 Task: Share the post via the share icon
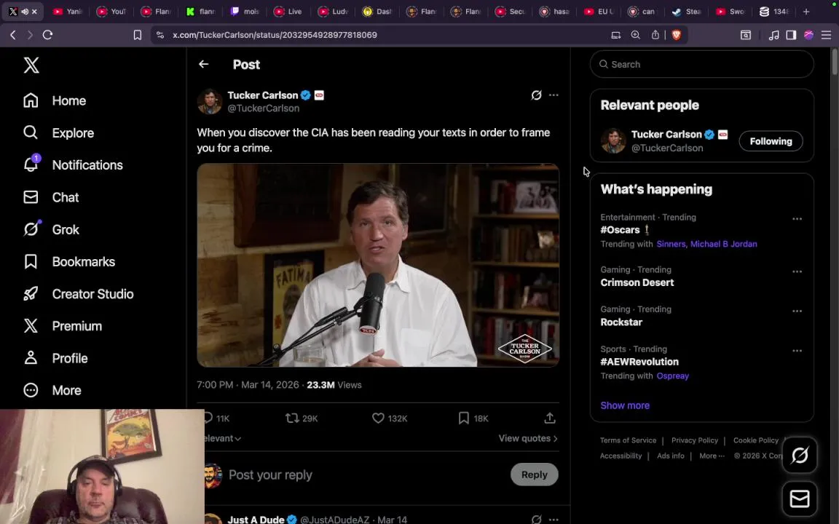(550, 418)
